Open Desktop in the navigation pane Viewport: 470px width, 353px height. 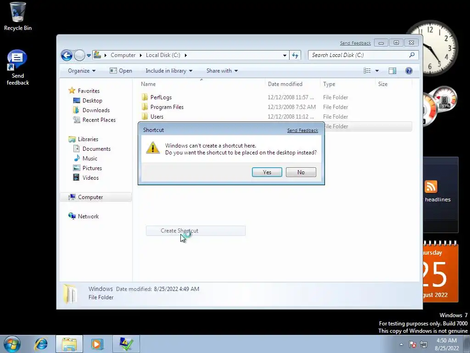(x=92, y=101)
